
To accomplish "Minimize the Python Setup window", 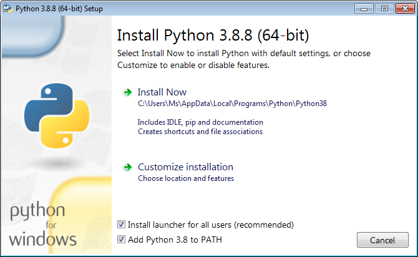I will pos(364,9).
